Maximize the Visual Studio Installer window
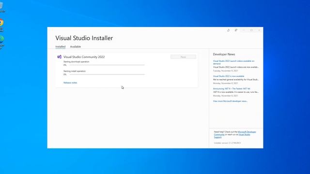This screenshot has height=174, width=310. point(251,30)
